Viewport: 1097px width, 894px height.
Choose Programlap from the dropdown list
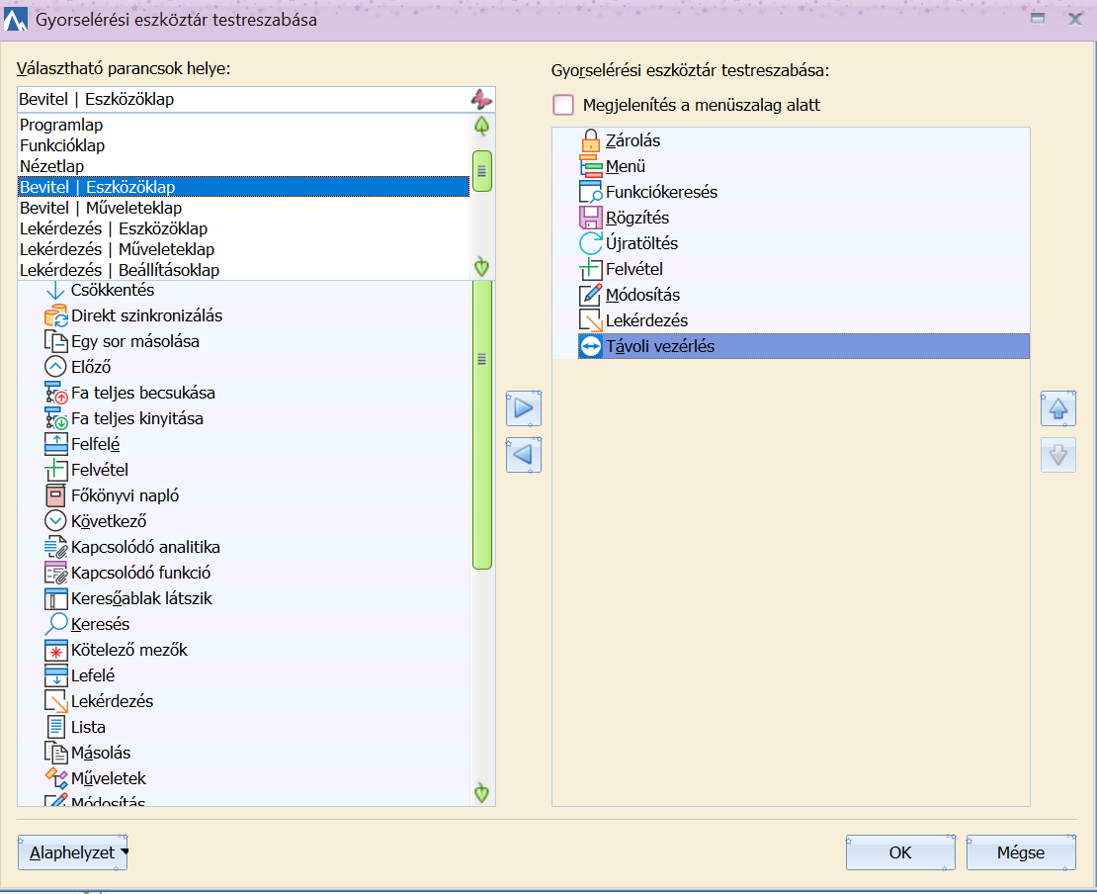(243, 125)
